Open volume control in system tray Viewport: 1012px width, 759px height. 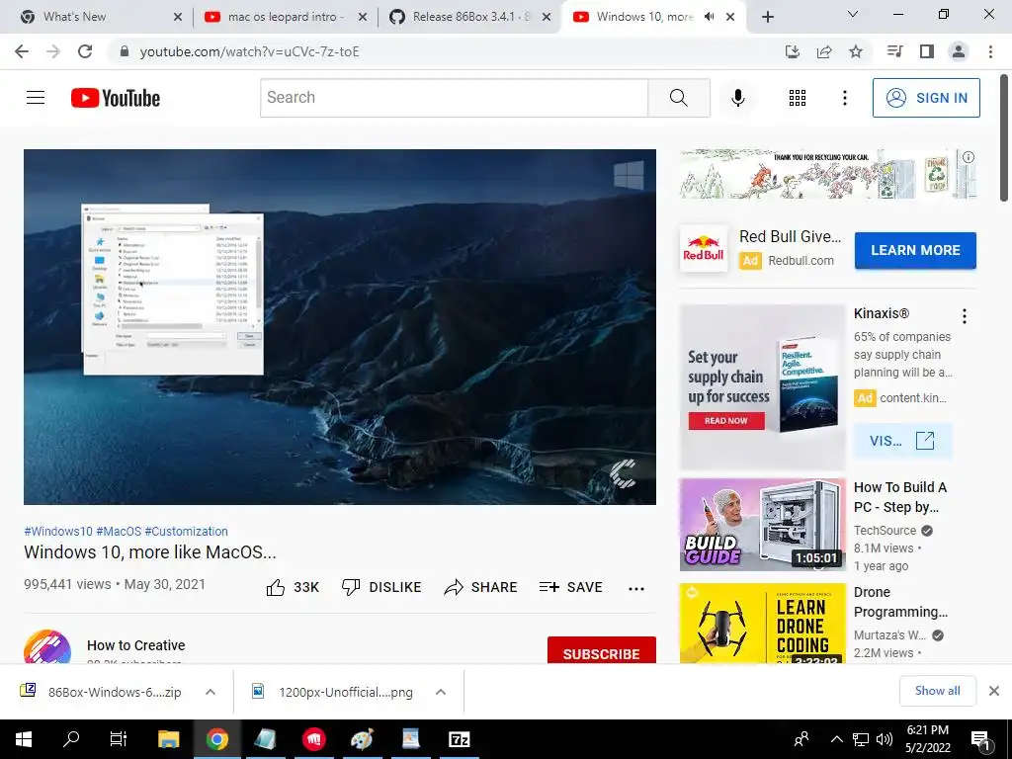pyautogui.click(x=885, y=739)
